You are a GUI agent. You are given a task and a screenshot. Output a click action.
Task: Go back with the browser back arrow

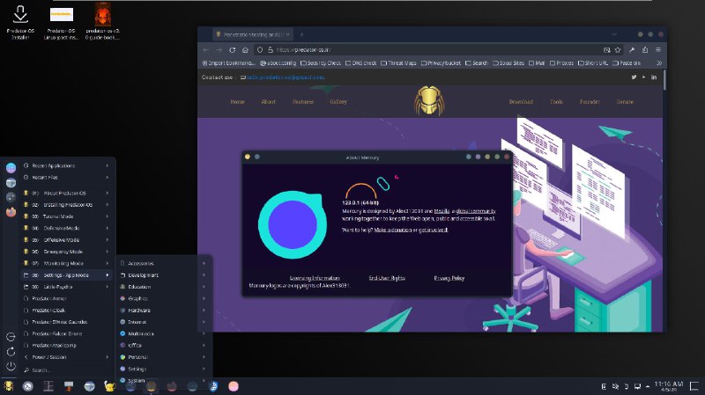pos(206,50)
